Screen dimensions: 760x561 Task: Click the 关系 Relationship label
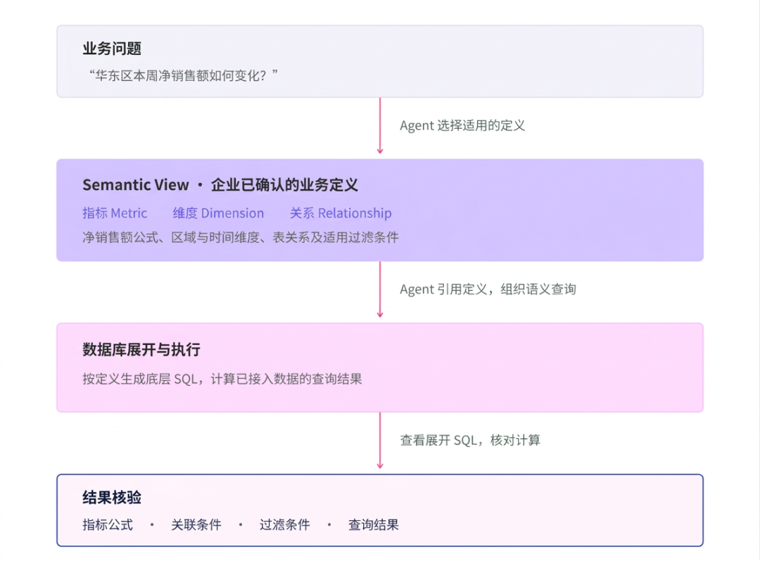pos(341,213)
